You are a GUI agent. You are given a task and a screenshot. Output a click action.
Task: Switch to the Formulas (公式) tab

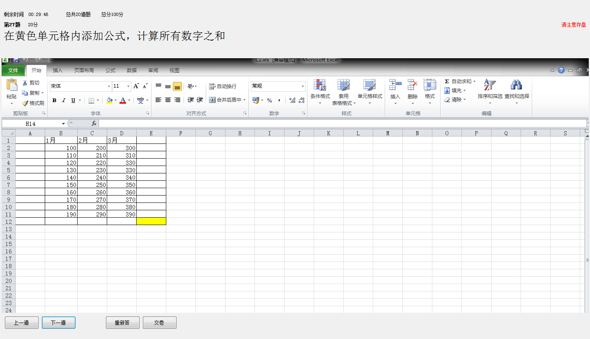[110, 71]
